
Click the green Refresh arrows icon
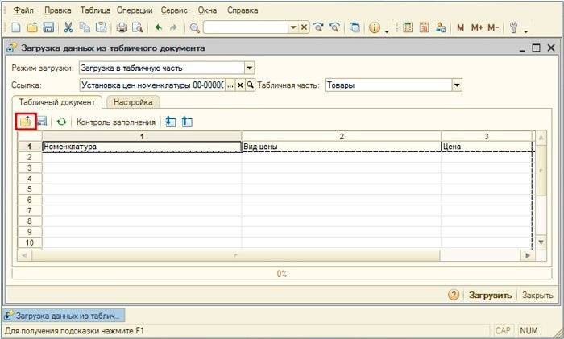pos(61,122)
